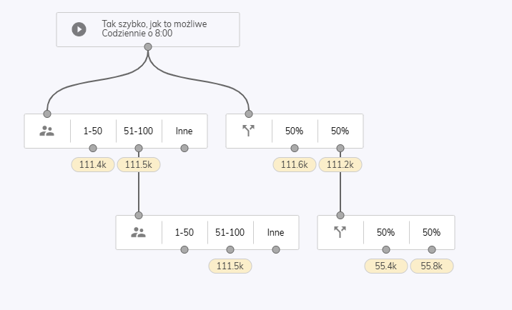Click the play icon in the start node
The image size is (512, 310).
(x=79, y=29)
